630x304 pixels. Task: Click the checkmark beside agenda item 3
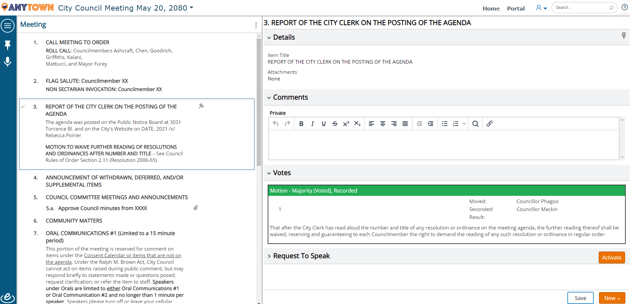23,106
